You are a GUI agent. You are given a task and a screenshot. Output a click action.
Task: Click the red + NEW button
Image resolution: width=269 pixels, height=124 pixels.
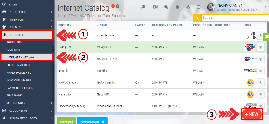[252, 114]
